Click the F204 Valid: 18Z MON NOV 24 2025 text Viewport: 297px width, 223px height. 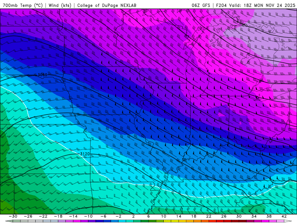click(255, 5)
